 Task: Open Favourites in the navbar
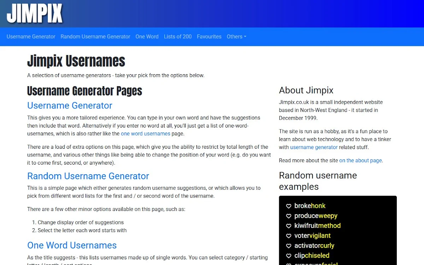point(209,36)
